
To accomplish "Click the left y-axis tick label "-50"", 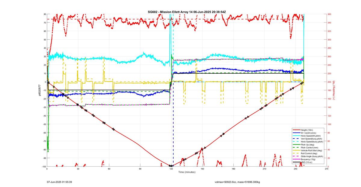I will (44, 124).
